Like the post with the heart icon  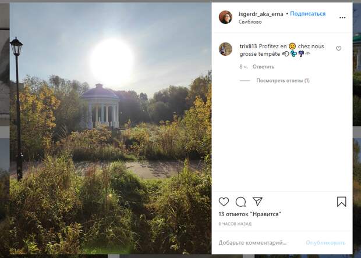pos(224,202)
